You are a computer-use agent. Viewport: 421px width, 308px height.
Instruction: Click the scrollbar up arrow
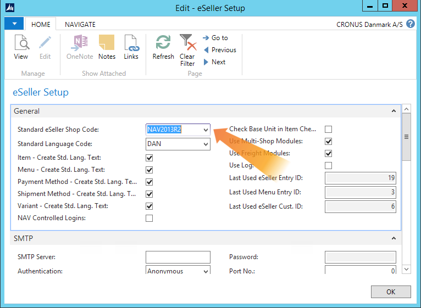406,109
